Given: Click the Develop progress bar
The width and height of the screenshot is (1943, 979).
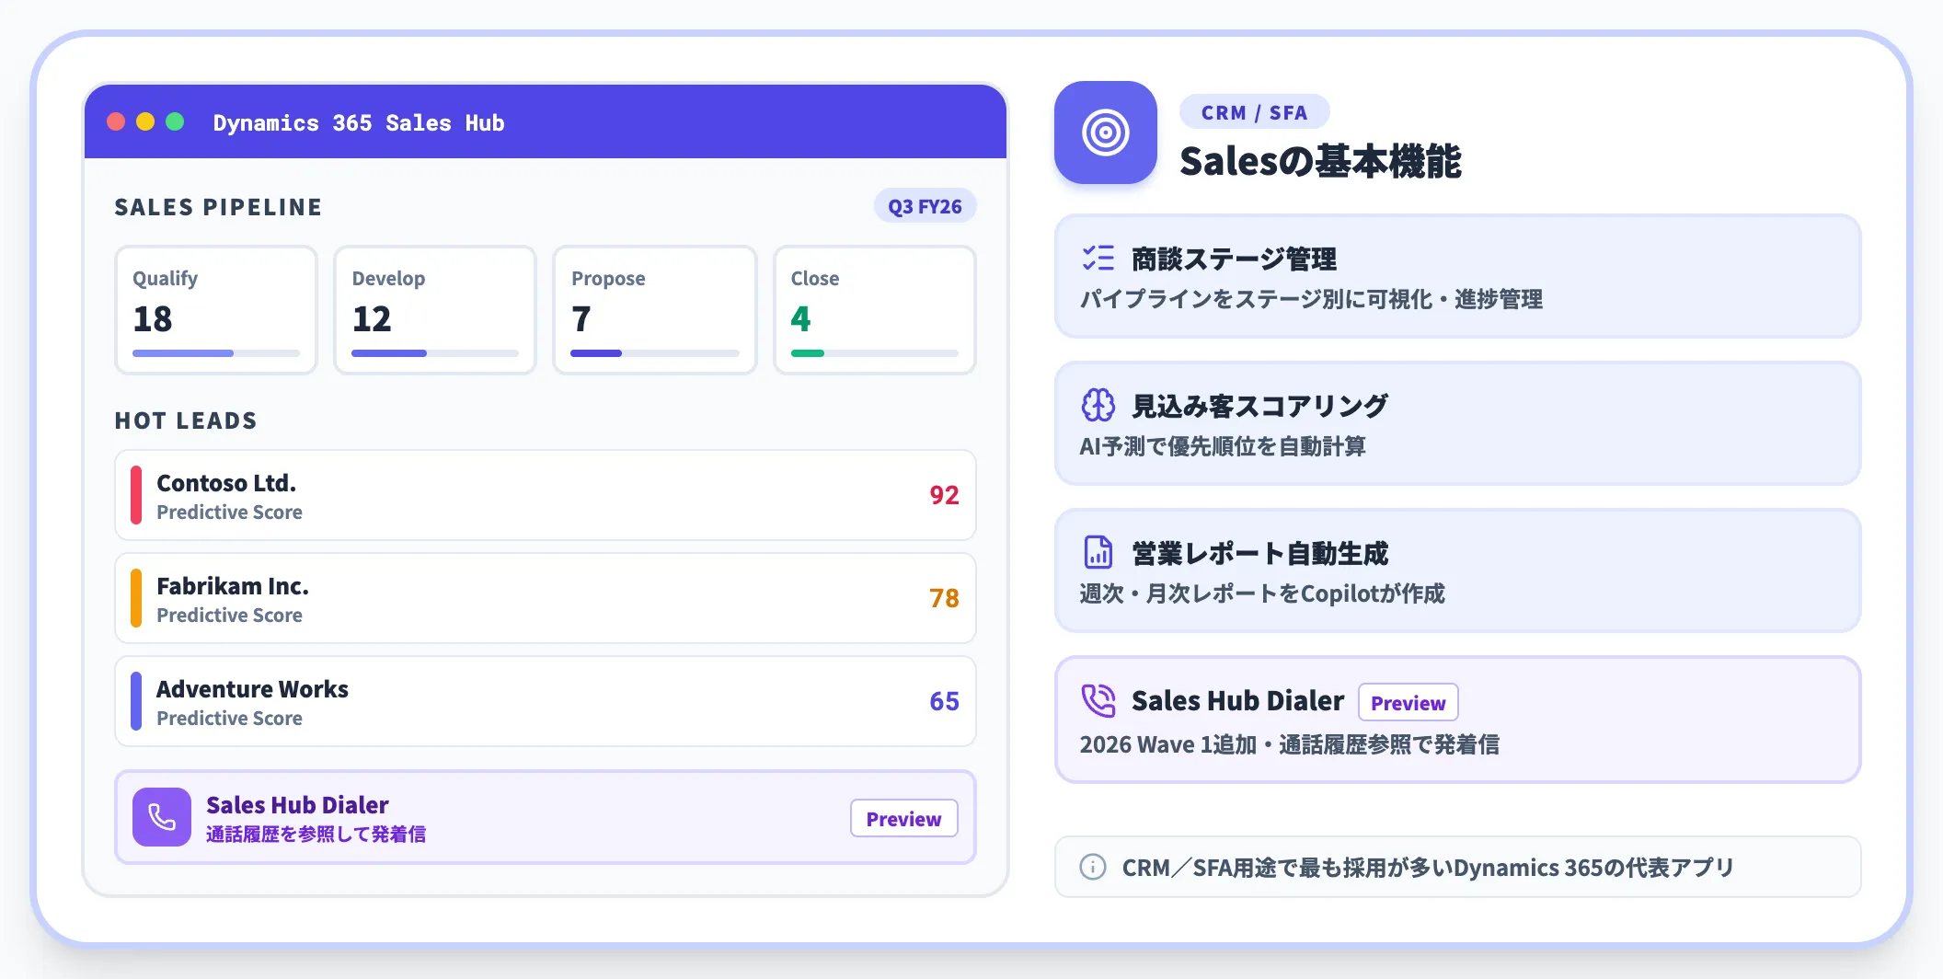Looking at the screenshot, I should click(x=435, y=353).
